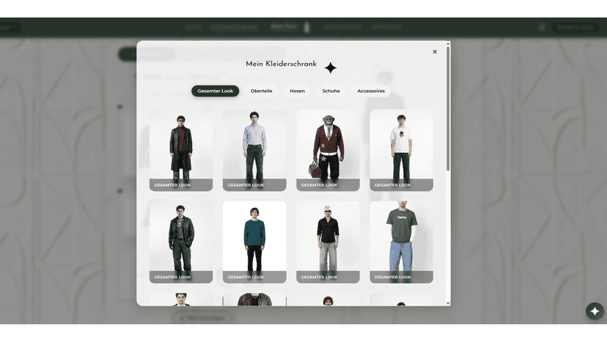Open the light blue shirt outfit

[x=254, y=150]
